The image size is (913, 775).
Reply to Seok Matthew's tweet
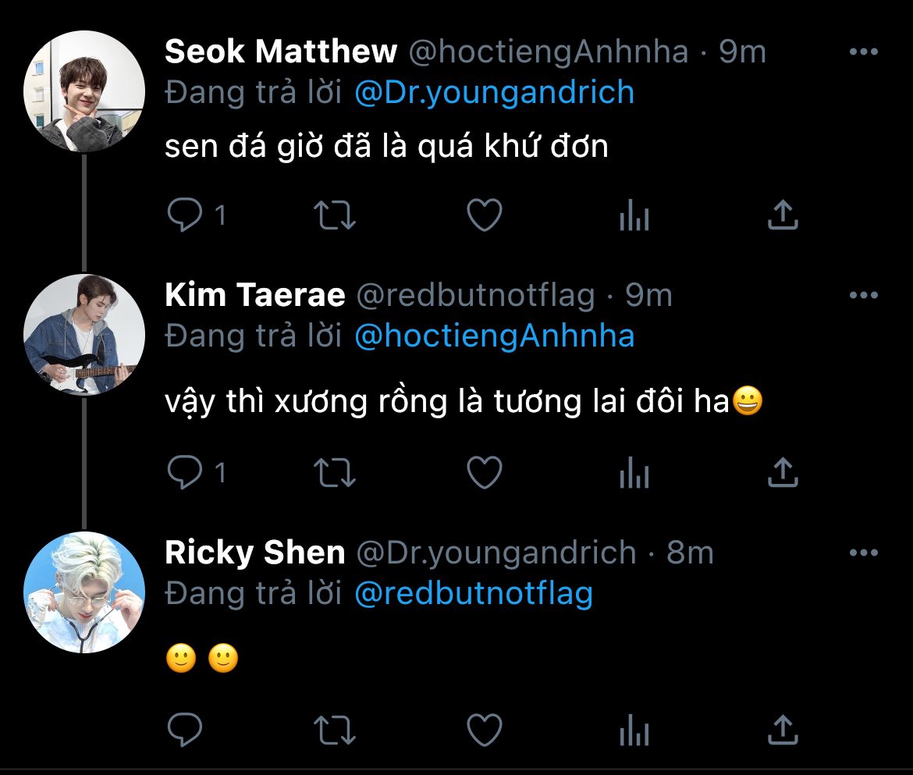point(186,215)
